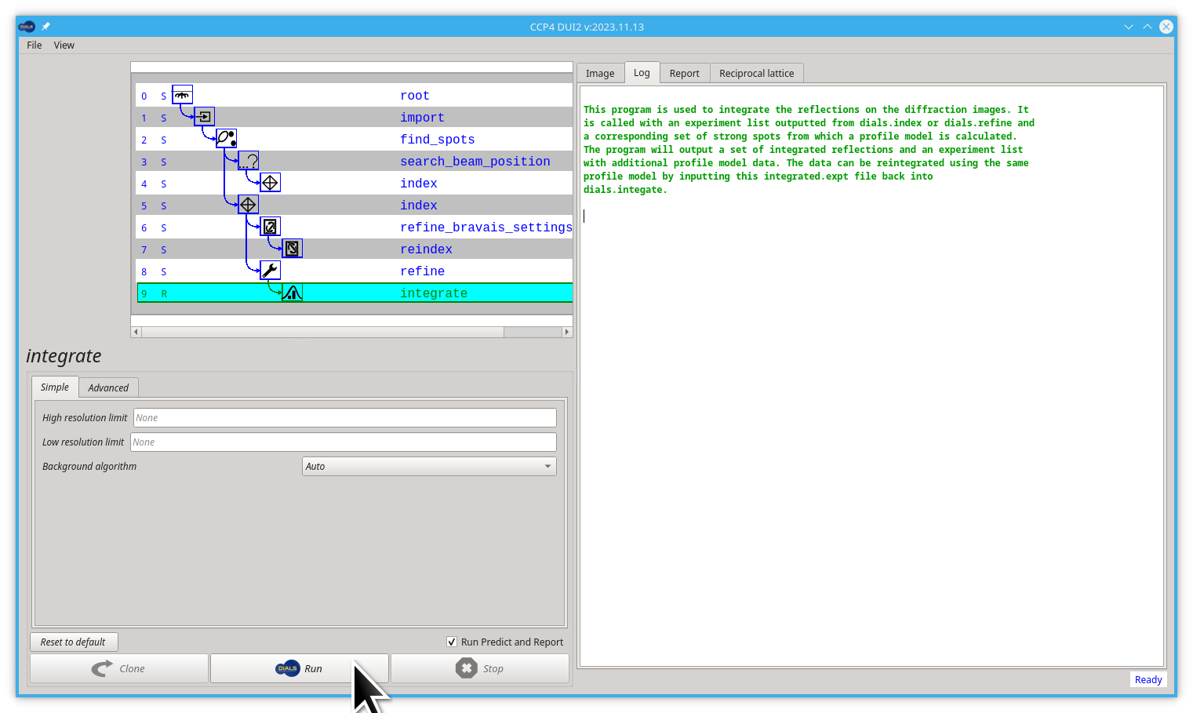Open the Background algorithm dropdown
The width and height of the screenshot is (1193, 713).
click(429, 466)
